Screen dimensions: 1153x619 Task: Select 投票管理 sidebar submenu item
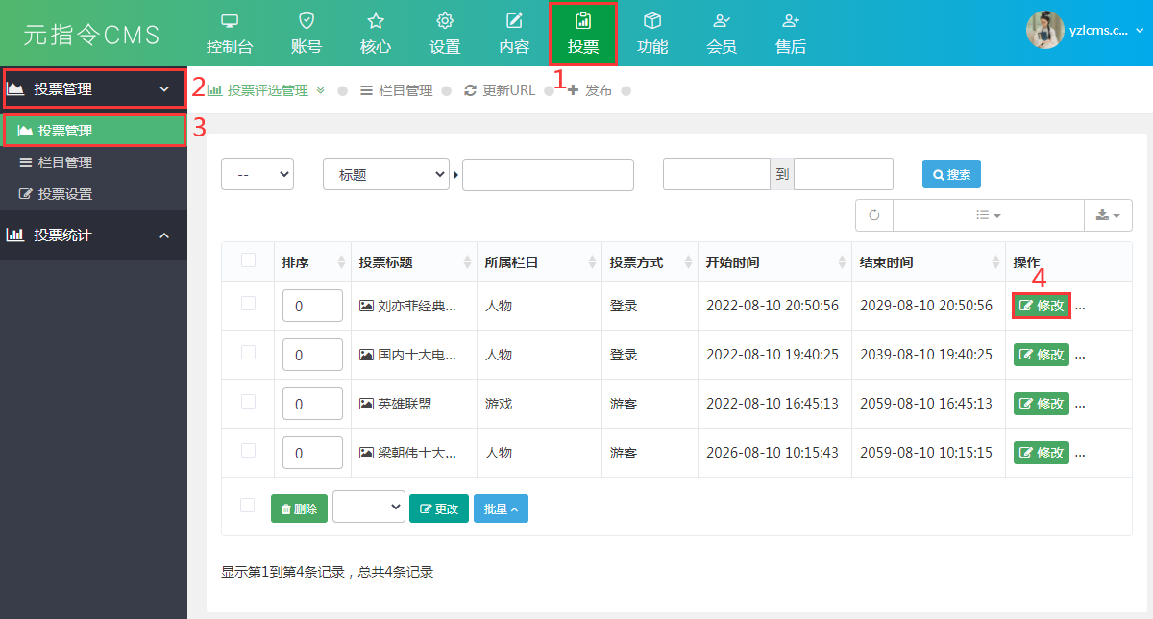pos(94,131)
